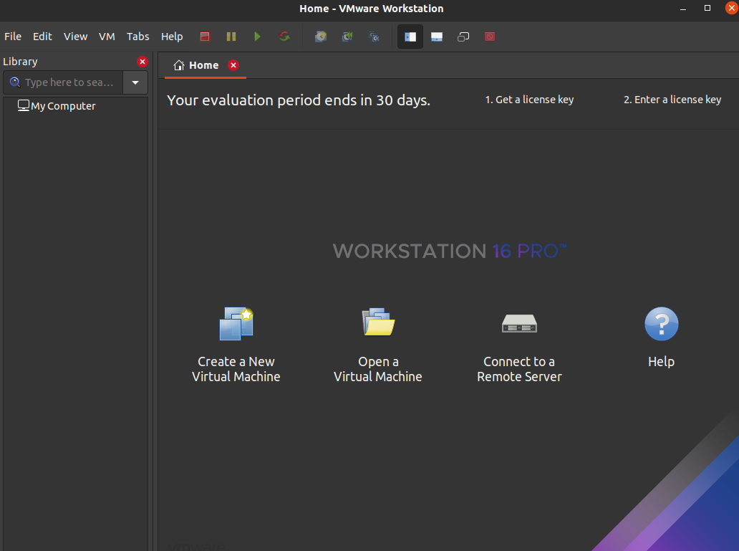Click the full screen mode toolbar icon
This screenshot has width=739, height=551.
coord(463,37)
